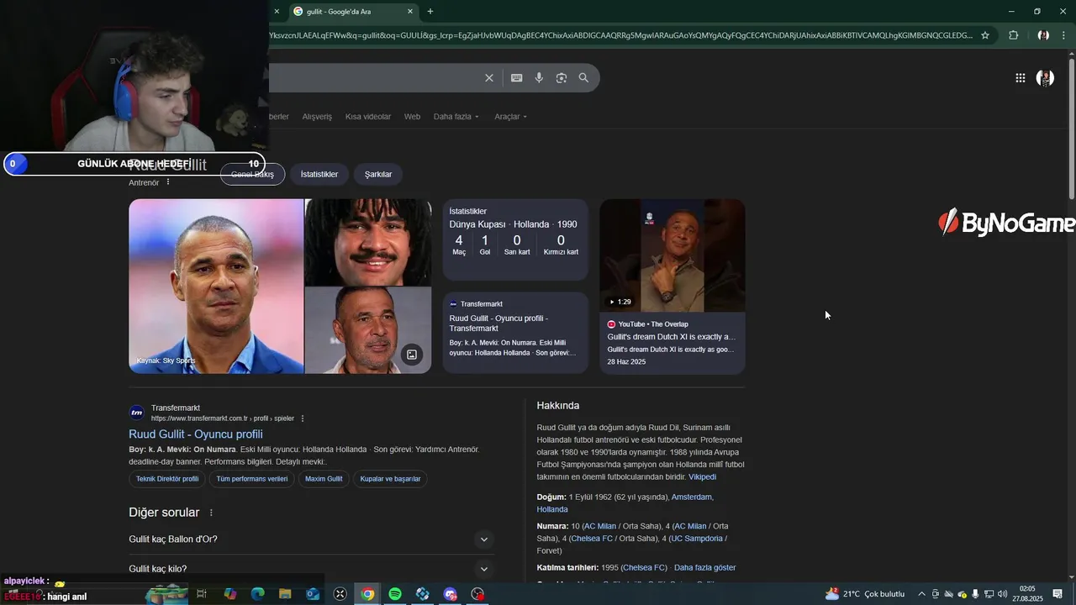Open large Ruud Gullit Sky Sports photo
This screenshot has height=605, width=1076.
216,286
